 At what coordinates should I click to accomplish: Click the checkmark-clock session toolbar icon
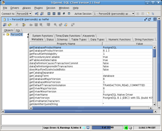tap(66, 25)
